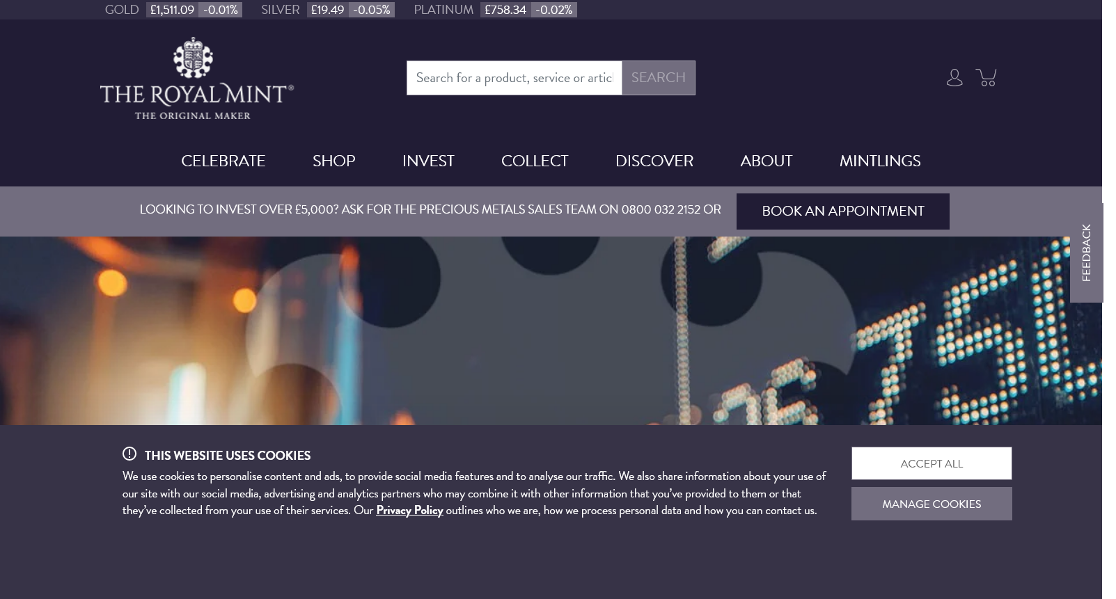Focus the product search input field
This screenshot has height=599, width=1116.
point(514,78)
